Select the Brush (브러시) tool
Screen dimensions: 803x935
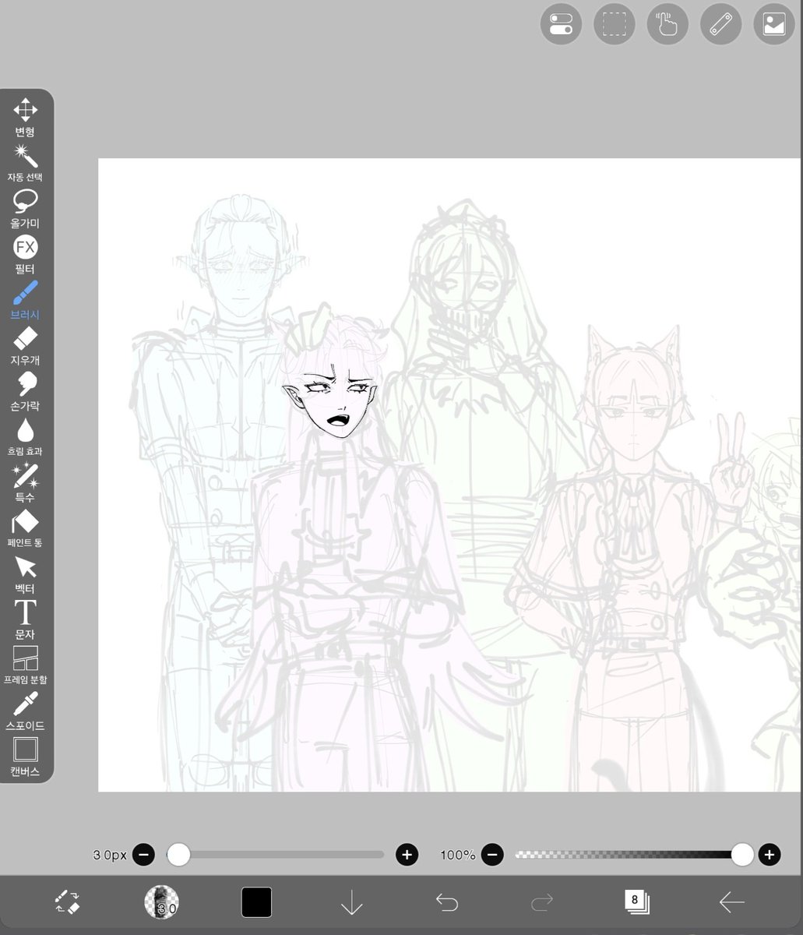pyautogui.click(x=25, y=301)
